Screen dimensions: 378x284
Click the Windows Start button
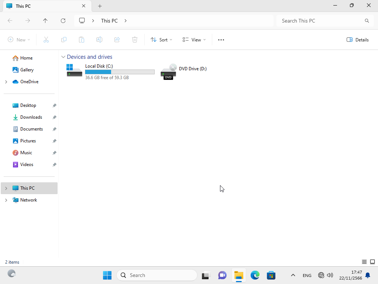107,275
